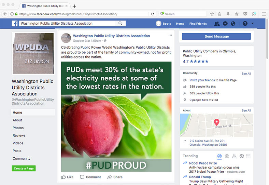This screenshot has height=185, width=269.
Task: Open the notifications globe icon
Action: click(233, 24)
